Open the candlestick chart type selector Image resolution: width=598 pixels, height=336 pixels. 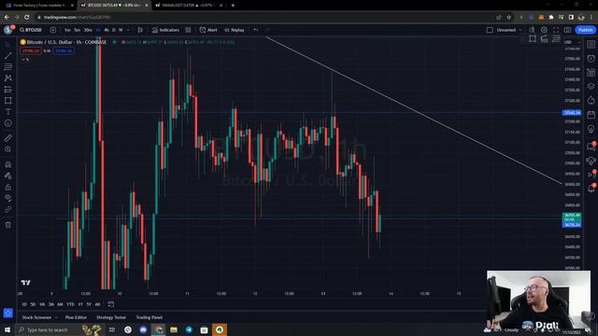point(140,30)
